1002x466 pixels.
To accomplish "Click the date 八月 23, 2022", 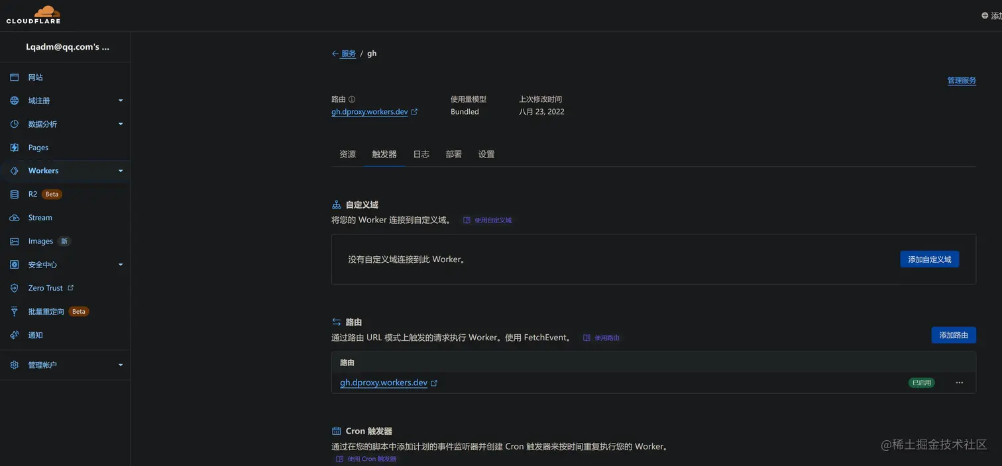I will coord(541,112).
